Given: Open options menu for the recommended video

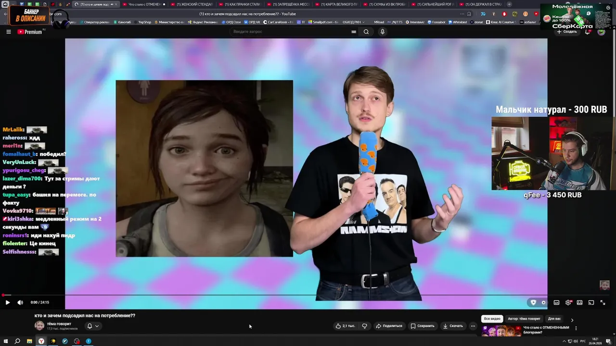Looking at the screenshot, I should click(576, 328).
